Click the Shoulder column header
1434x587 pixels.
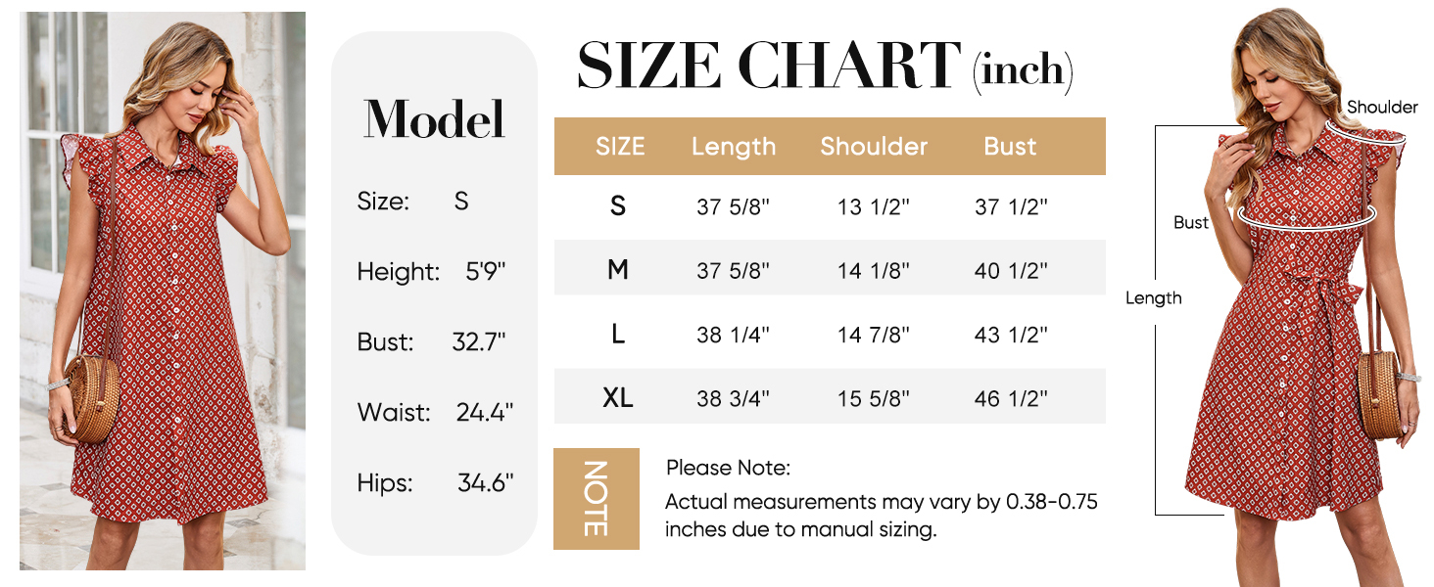point(874,147)
